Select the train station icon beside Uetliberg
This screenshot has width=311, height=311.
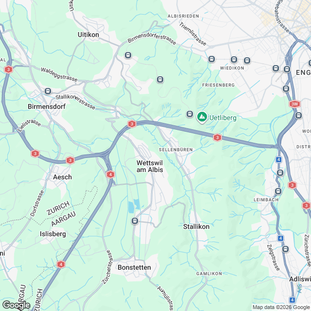190,114
